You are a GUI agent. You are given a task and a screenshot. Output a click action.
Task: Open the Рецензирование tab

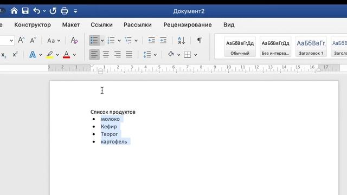tap(188, 25)
